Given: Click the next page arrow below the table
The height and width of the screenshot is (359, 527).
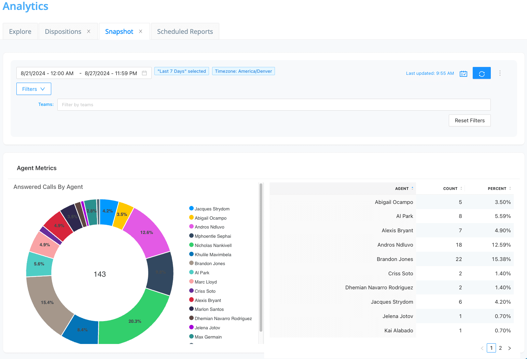Looking at the screenshot, I should pyautogui.click(x=509, y=348).
